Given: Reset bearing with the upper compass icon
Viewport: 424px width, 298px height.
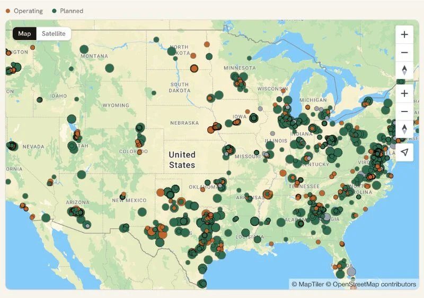Looking at the screenshot, I should [x=404, y=70].
